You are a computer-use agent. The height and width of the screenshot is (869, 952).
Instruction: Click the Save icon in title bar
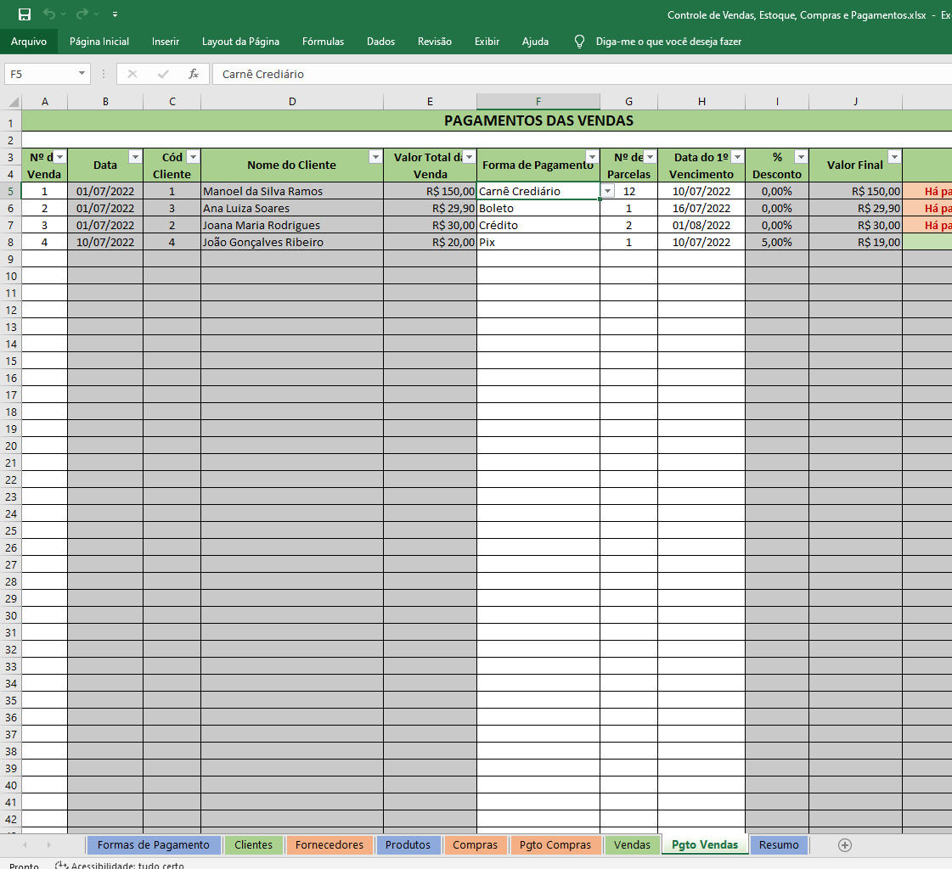pyautogui.click(x=25, y=14)
